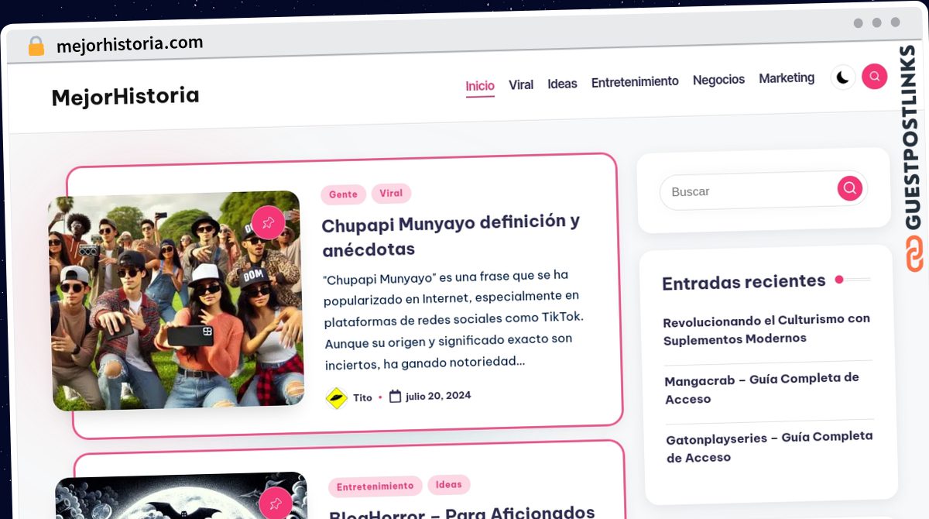Select Entretenimiento in the top menu
Screen dimensions: 929x519
(x=635, y=81)
